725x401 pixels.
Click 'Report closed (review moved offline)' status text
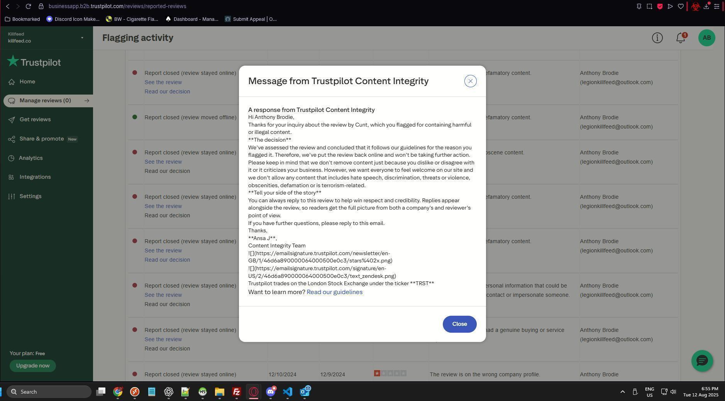190,117
